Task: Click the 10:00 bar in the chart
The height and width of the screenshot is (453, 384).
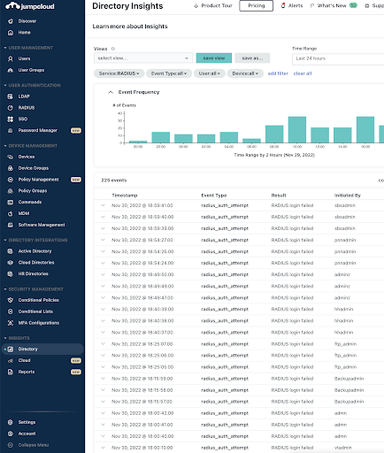Action: coord(297,130)
